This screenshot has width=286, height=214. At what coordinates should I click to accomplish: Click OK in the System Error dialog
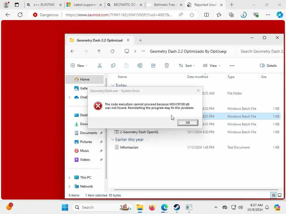tap(188, 123)
